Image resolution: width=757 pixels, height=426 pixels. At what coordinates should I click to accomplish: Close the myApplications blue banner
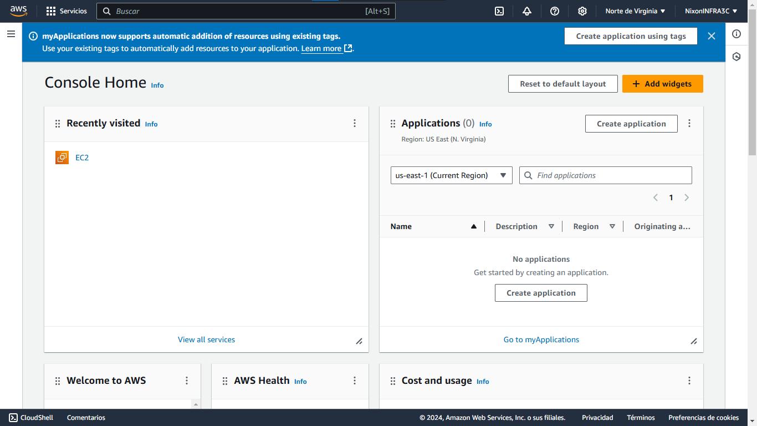(x=712, y=36)
